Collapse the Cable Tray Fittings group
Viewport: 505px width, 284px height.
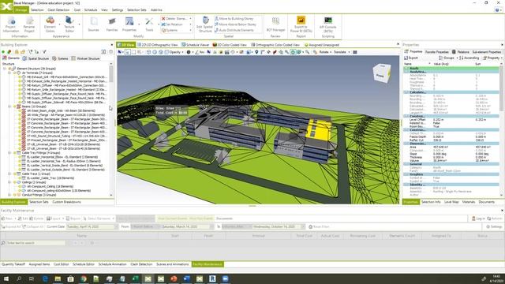pyautogui.click(x=9, y=153)
